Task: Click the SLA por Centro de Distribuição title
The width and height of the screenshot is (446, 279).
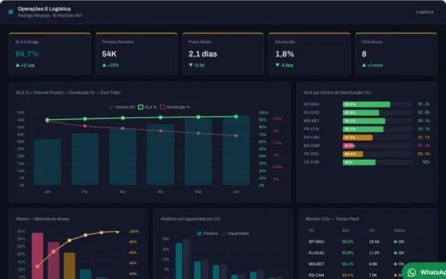Action: coord(337,93)
